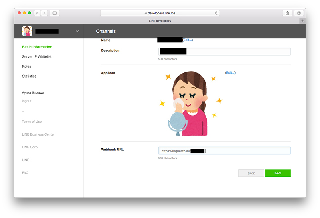
Task: Go forward with Safari's forward arrow
Action: click(44, 13)
